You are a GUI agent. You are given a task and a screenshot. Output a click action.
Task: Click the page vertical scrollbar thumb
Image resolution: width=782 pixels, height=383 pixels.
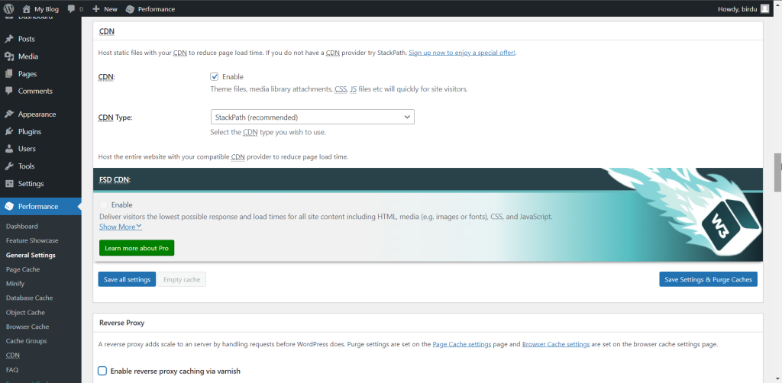pos(777,172)
